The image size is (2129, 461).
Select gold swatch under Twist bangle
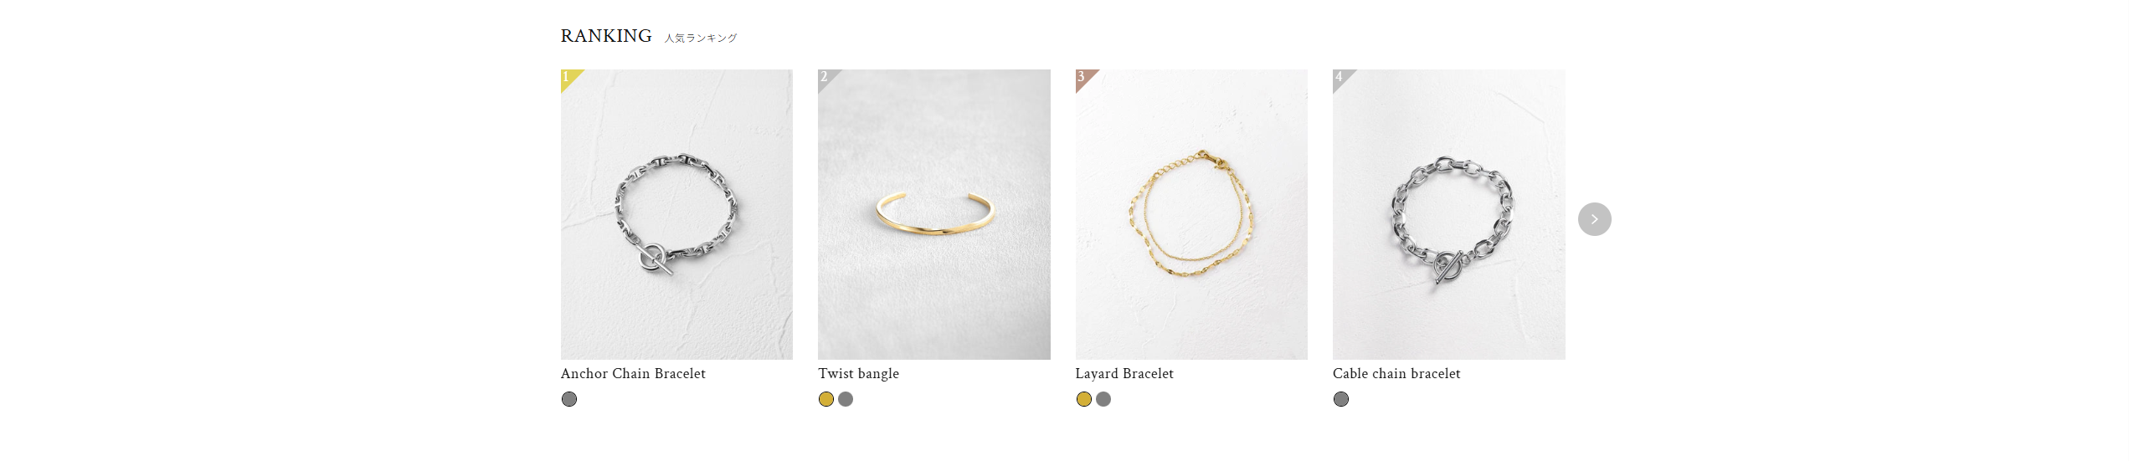coord(826,399)
